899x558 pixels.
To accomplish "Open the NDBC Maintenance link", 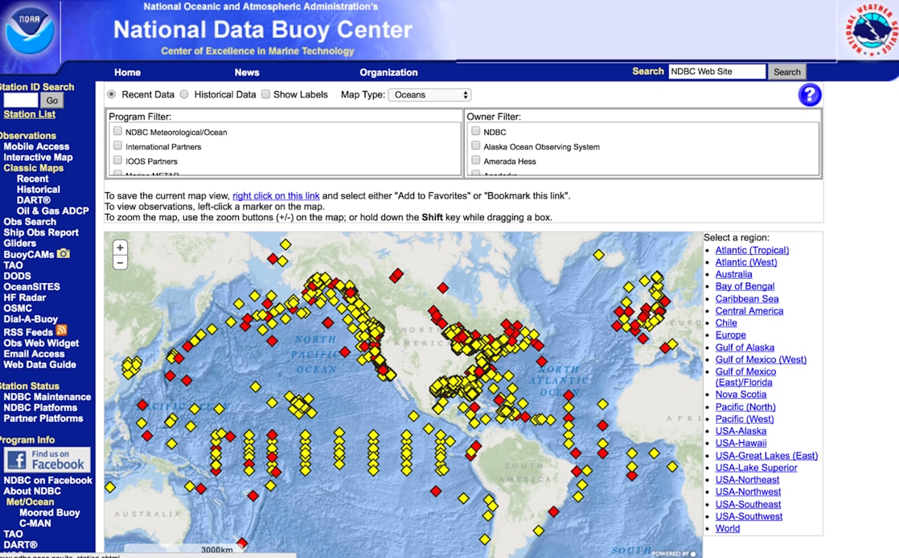I will [x=47, y=396].
